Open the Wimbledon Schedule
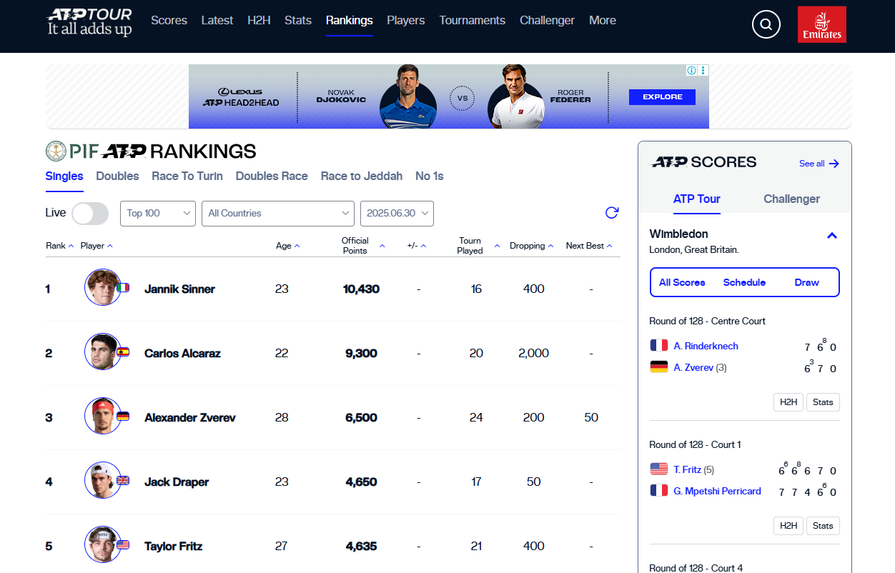 pyautogui.click(x=744, y=282)
